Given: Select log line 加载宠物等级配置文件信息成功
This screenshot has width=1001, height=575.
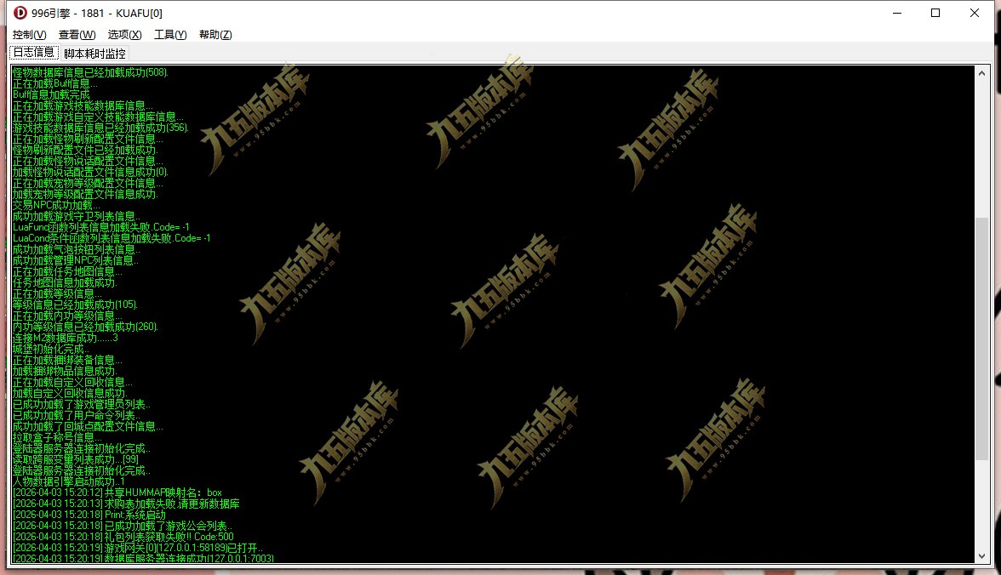Looking at the screenshot, I should (85, 194).
